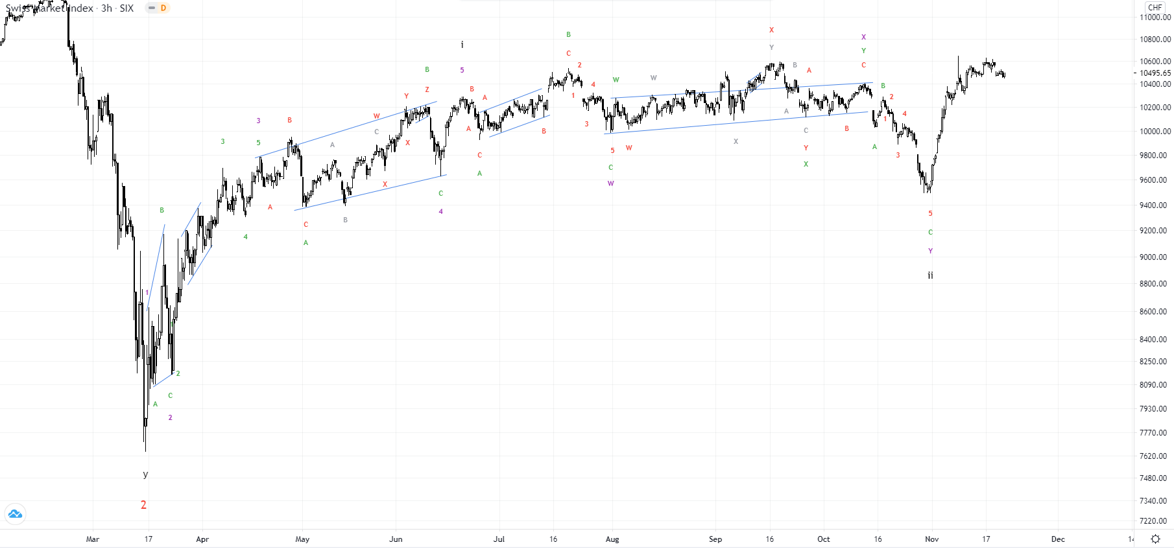
Task: Click the 7220.00 price axis label
Action: (1155, 521)
